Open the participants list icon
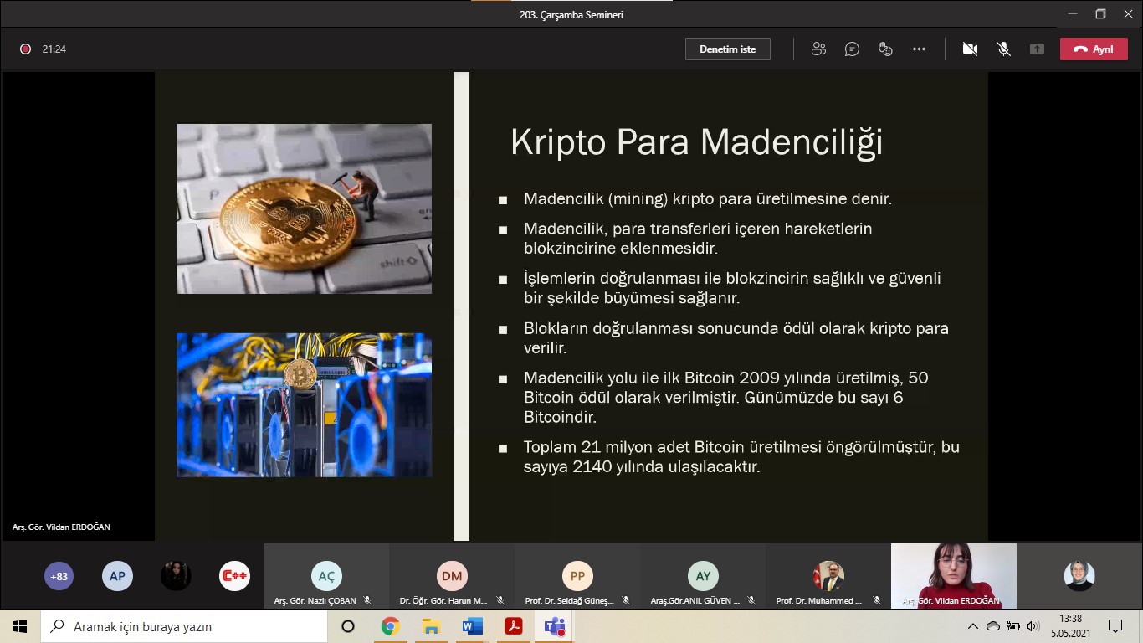This screenshot has height=643, width=1143. [x=818, y=49]
